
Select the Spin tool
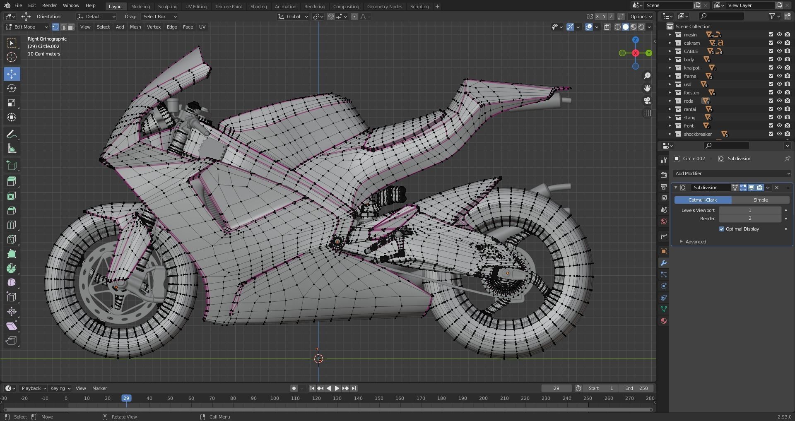12,268
